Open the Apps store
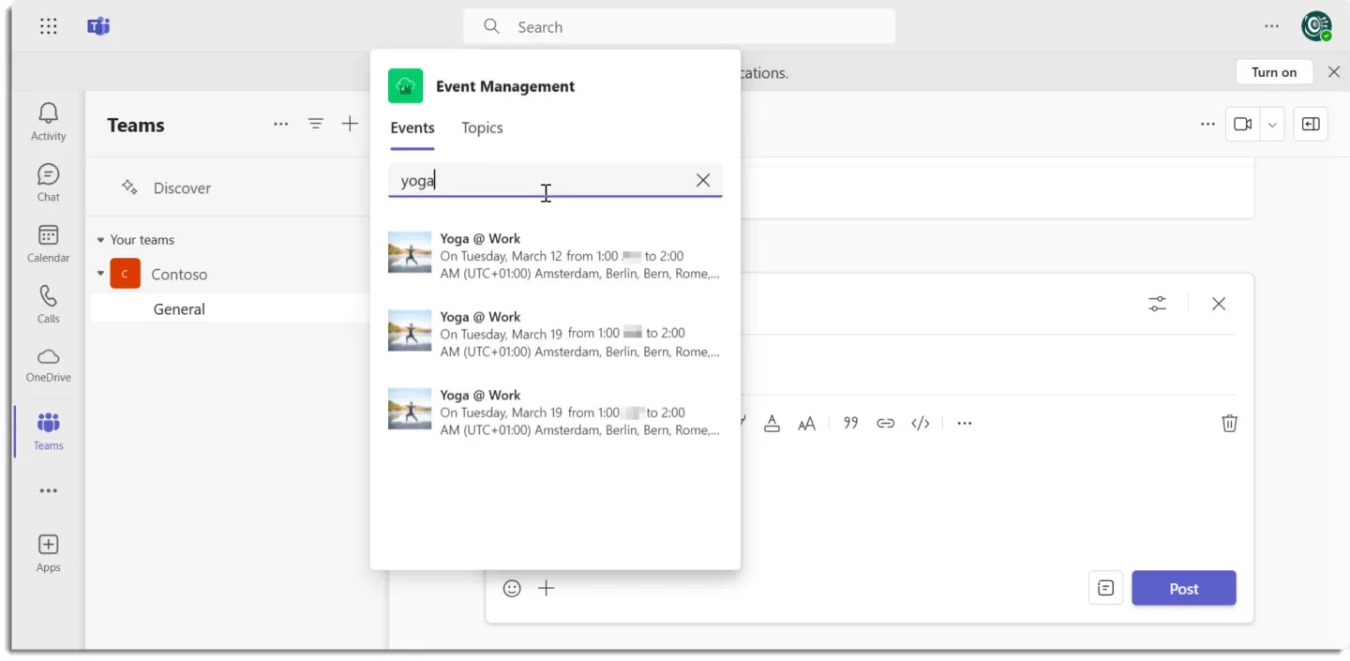The height and width of the screenshot is (661, 1350). [x=49, y=553]
